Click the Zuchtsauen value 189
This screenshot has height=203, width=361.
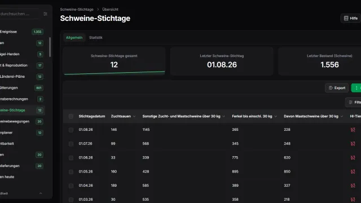coord(114,186)
